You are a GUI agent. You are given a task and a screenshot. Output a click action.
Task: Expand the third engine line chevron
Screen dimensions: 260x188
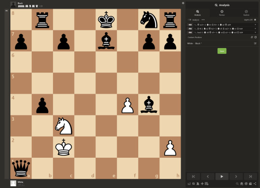click(x=255, y=33)
